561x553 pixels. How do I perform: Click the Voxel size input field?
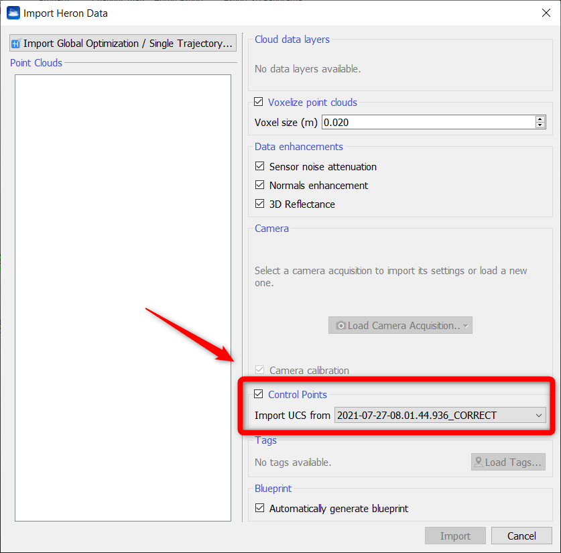[x=428, y=122]
